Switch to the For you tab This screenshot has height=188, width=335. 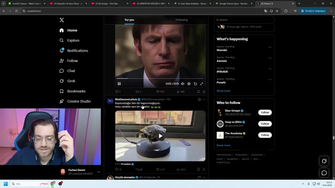coord(129,20)
